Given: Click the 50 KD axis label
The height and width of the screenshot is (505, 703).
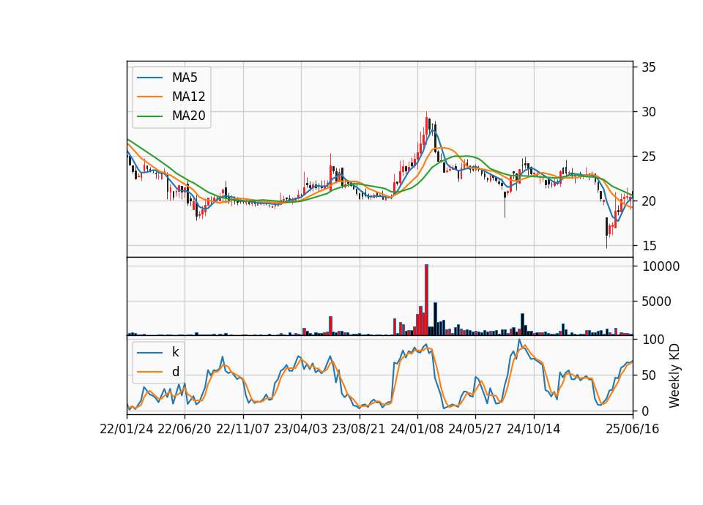Looking at the screenshot, I should (x=648, y=375).
